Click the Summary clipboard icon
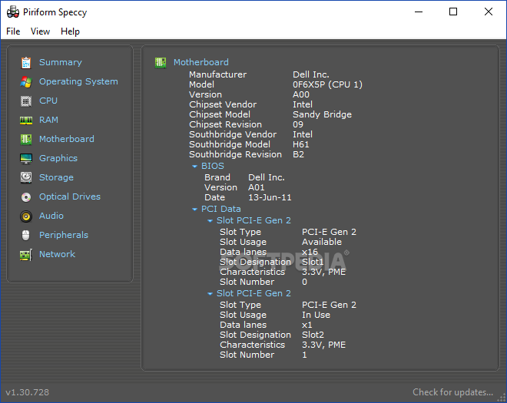Image resolution: width=507 pixels, height=403 pixels. click(x=26, y=62)
